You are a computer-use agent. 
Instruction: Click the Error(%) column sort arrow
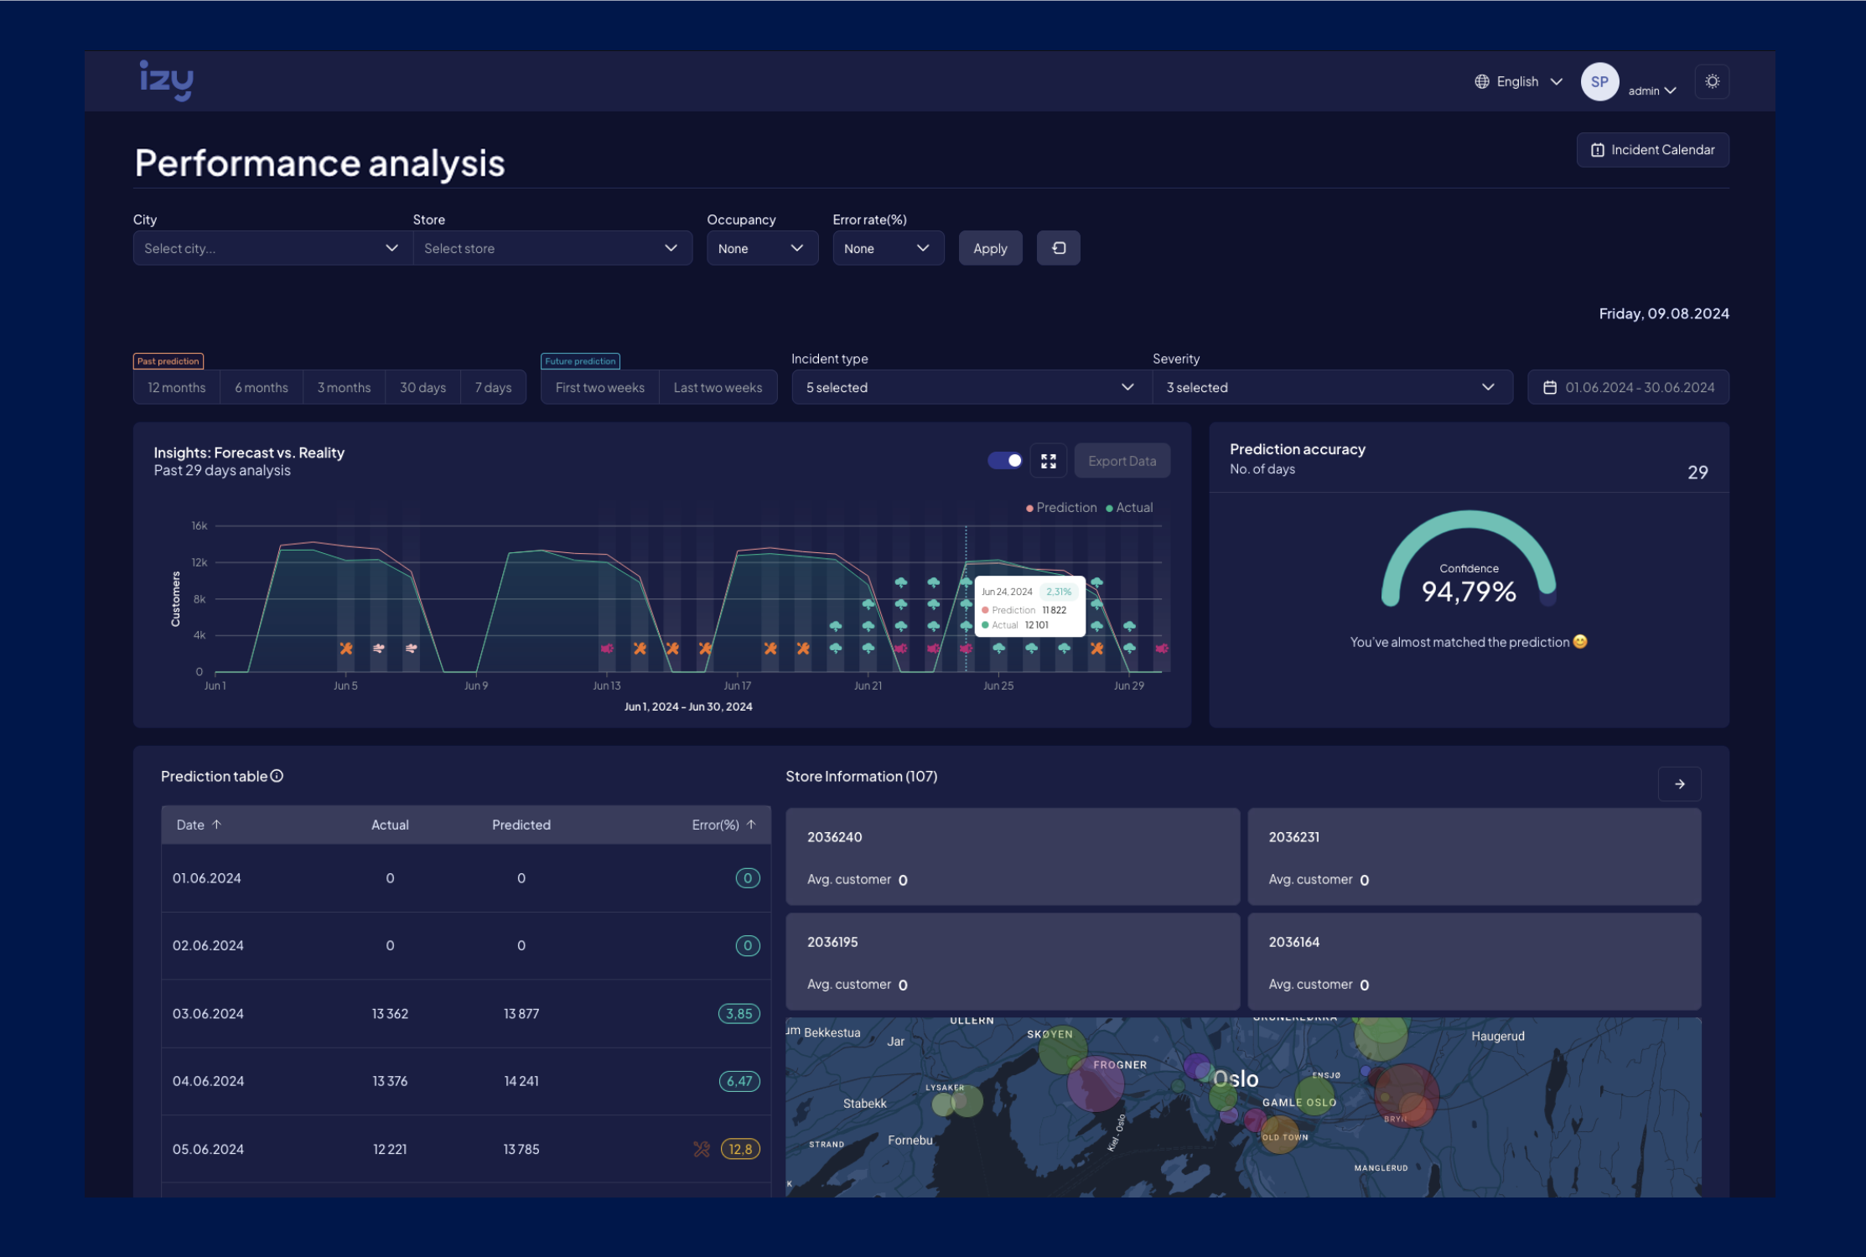coord(751,825)
